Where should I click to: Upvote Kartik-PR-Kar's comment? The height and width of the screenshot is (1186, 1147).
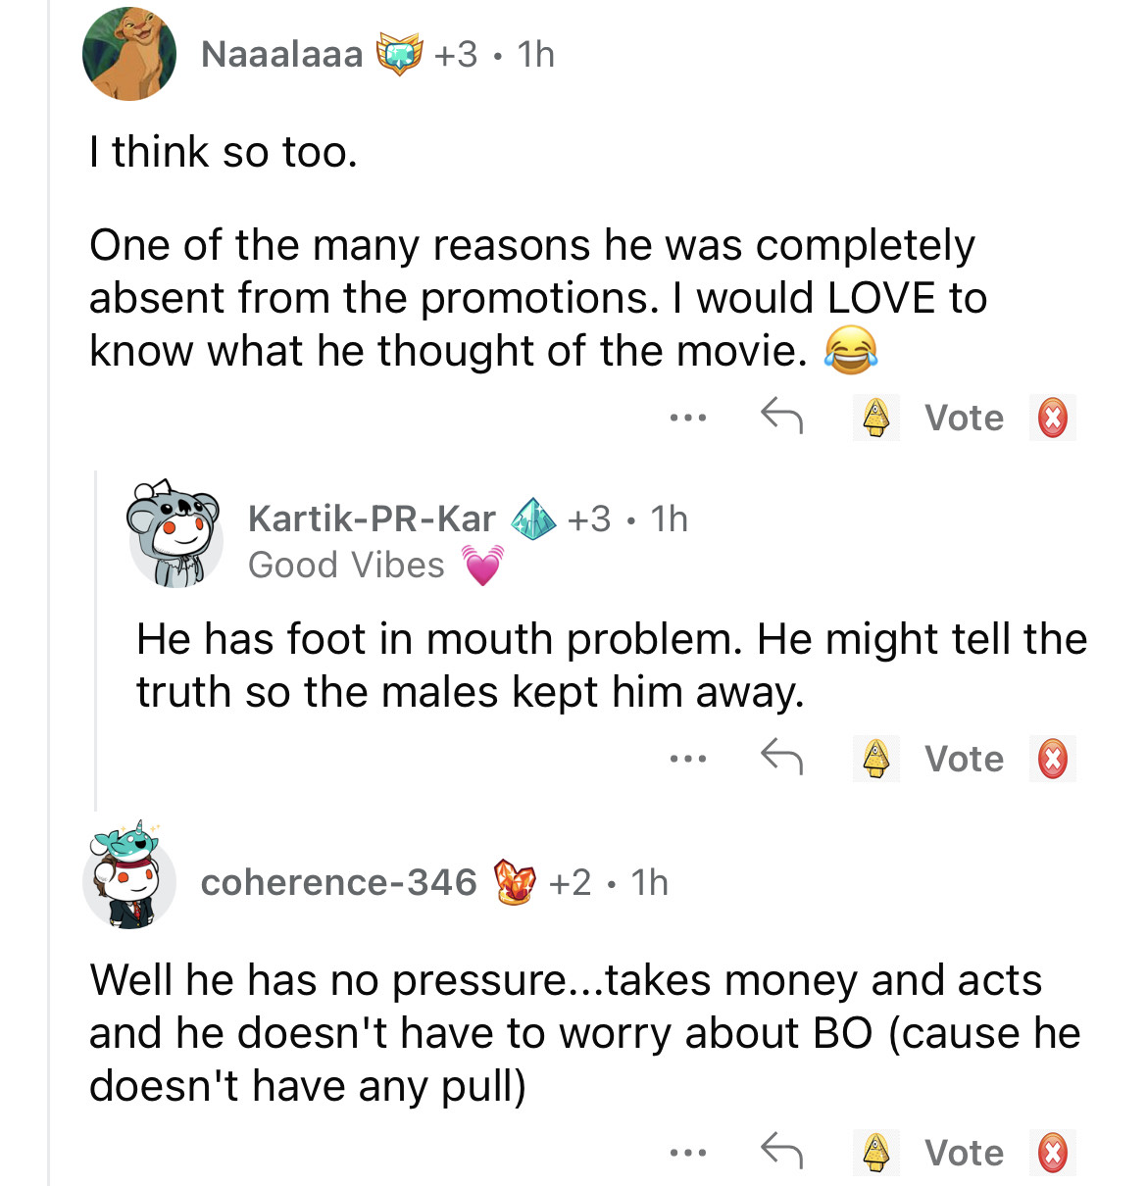875,759
